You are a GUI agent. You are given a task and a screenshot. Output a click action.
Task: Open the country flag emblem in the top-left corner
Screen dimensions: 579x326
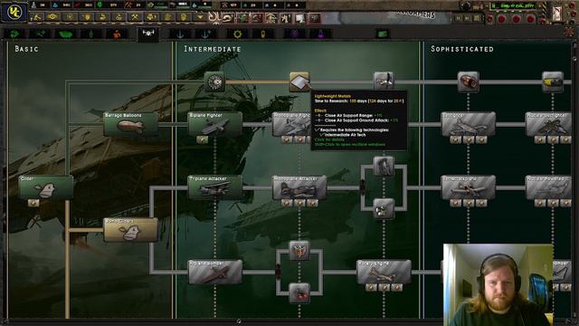[x=14, y=12]
